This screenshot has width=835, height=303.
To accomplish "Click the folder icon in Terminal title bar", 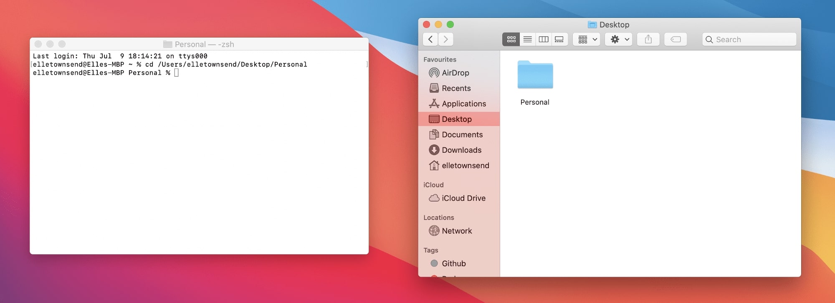I will tap(168, 44).
